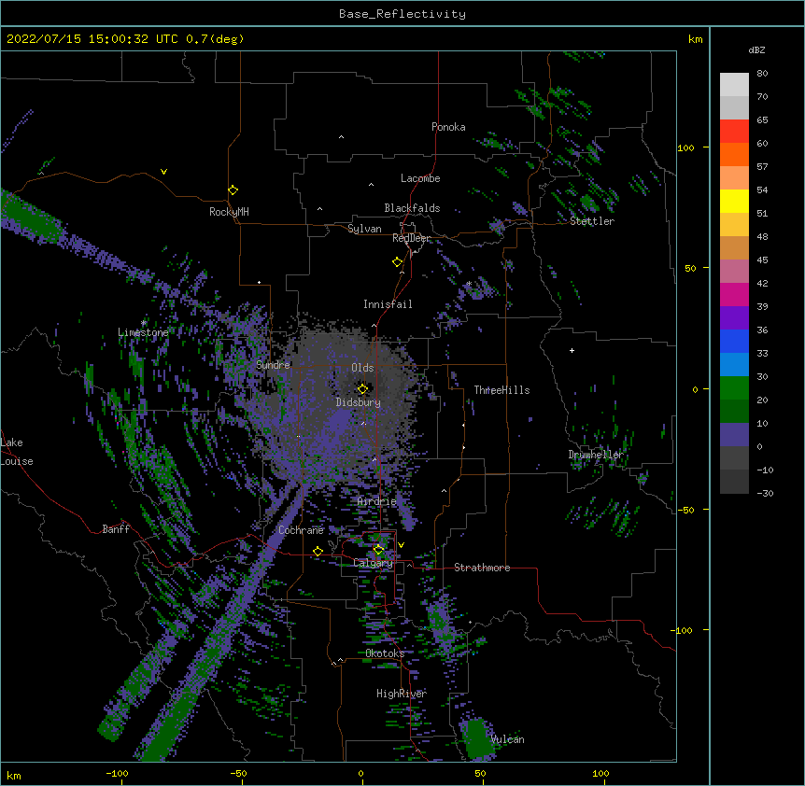Select the purple 36-39 dBZ legend swatch

pos(734,317)
